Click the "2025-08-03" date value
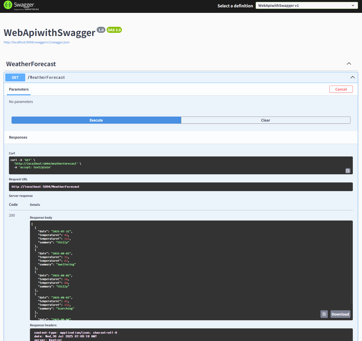Screen dimensions: 362x341 pos(61,298)
